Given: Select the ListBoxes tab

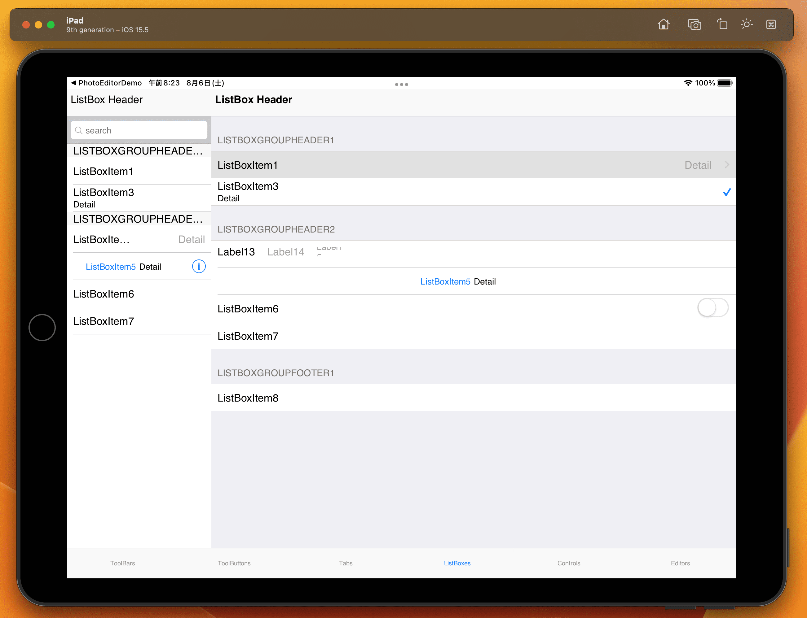Looking at the screenshot, I should click(457, 563).
